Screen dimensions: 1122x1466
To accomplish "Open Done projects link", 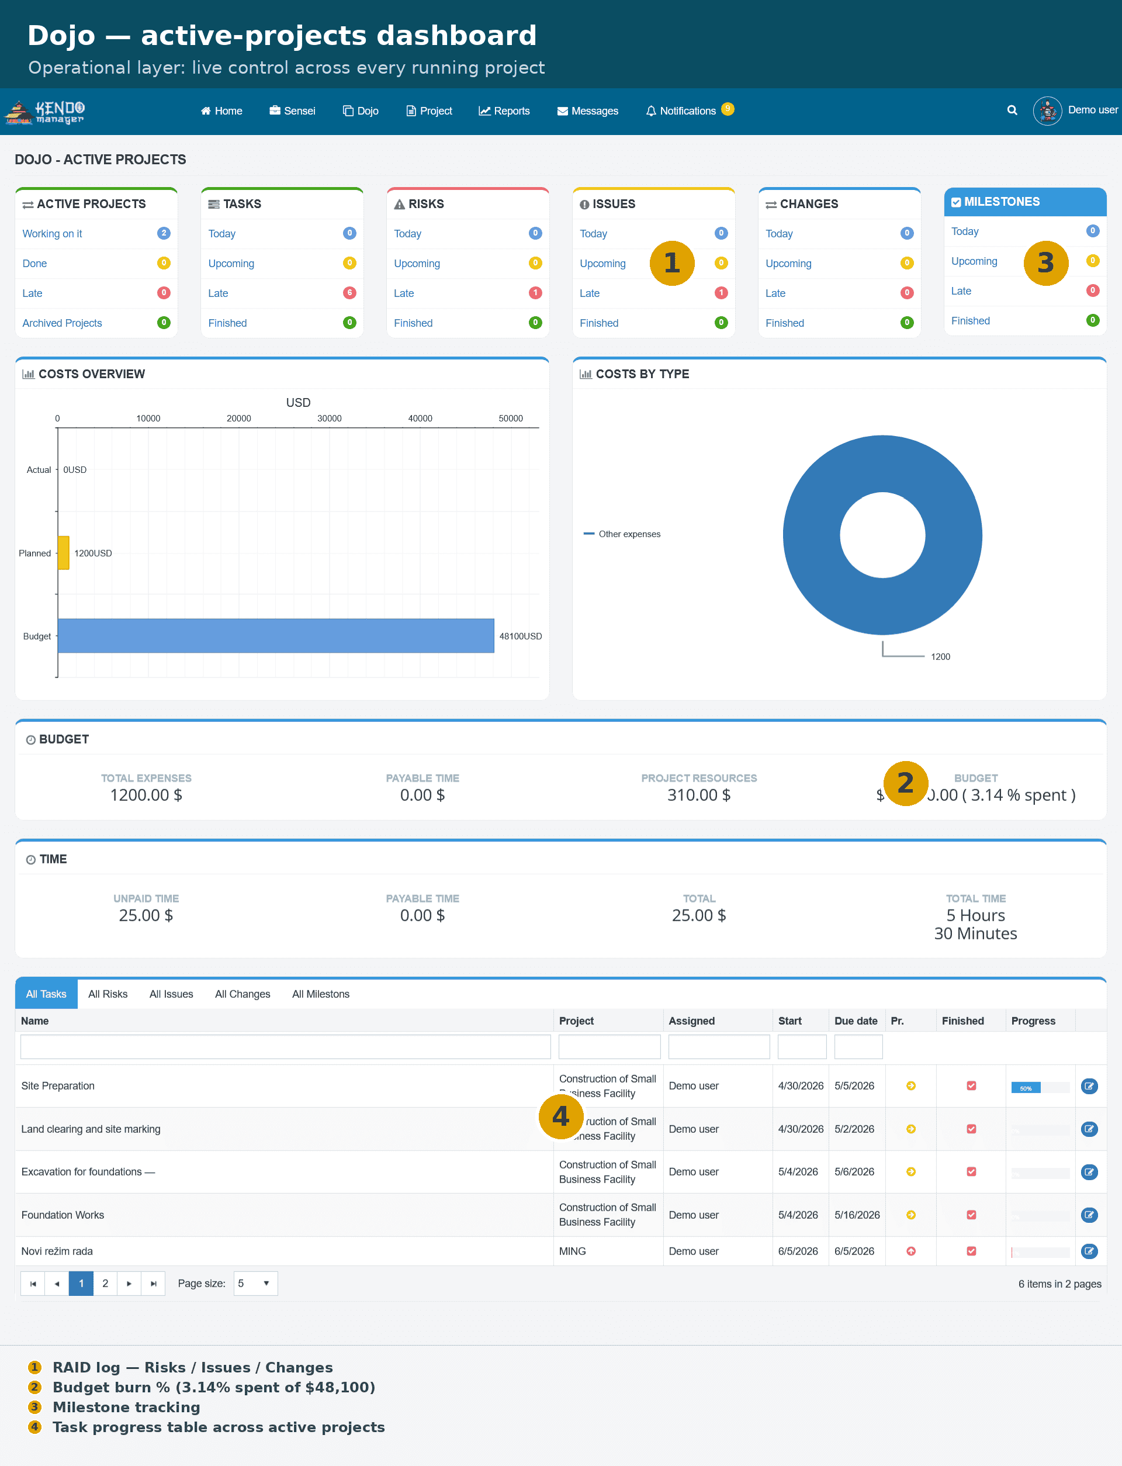I will point(34,264).
